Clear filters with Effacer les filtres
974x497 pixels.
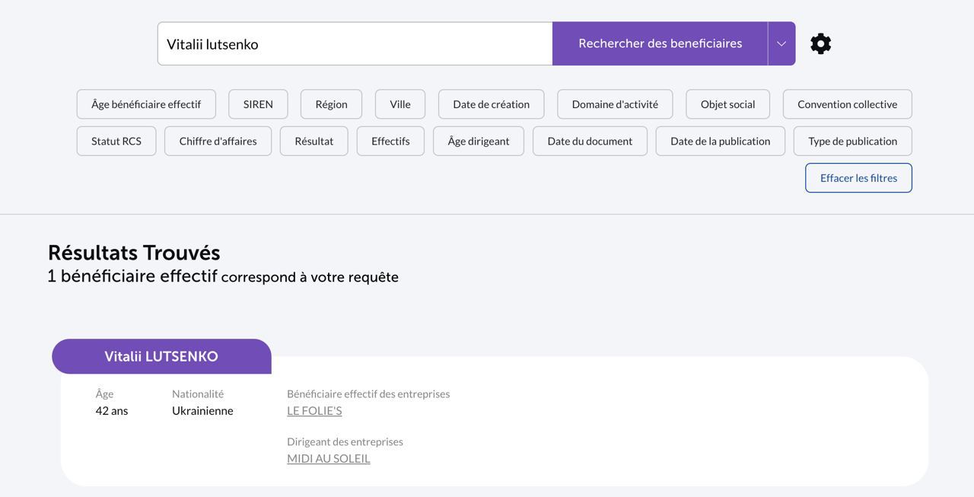click(858, 178)
